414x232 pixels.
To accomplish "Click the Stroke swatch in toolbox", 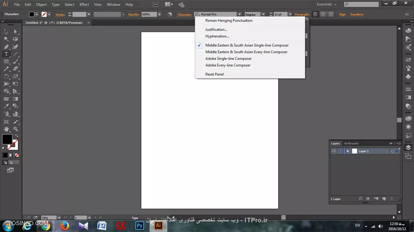I will (x=13, y=145).
